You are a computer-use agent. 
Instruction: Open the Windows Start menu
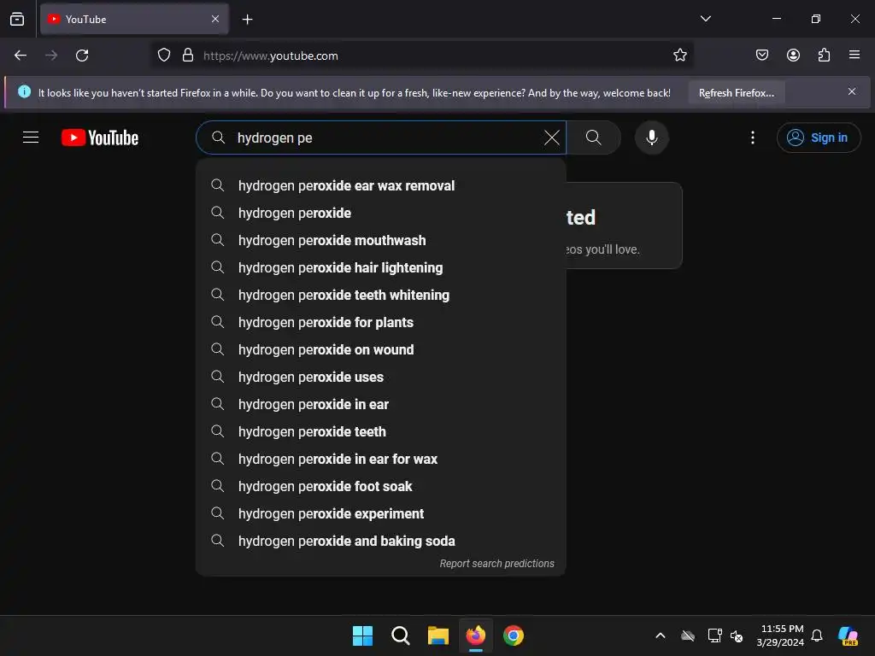[x=362, y=635]
